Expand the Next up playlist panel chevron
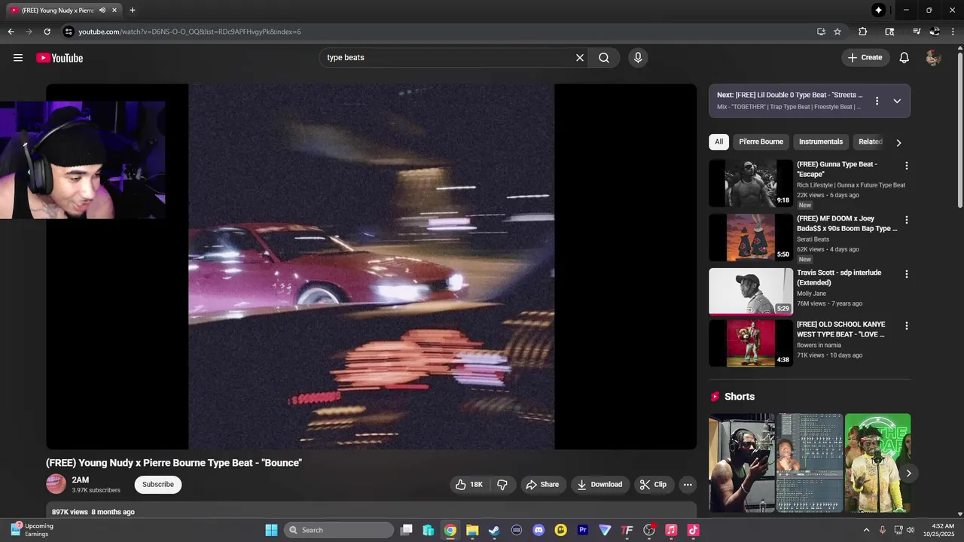 pyautogui.click(x=897, y=101)
